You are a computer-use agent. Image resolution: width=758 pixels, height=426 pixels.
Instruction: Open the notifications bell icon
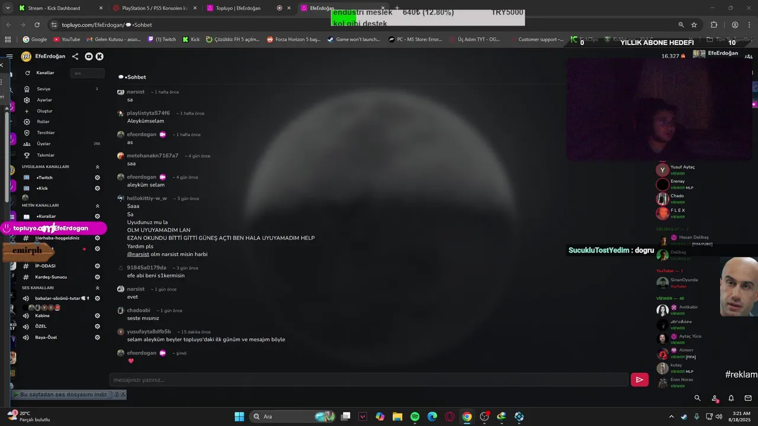[731, 398]
